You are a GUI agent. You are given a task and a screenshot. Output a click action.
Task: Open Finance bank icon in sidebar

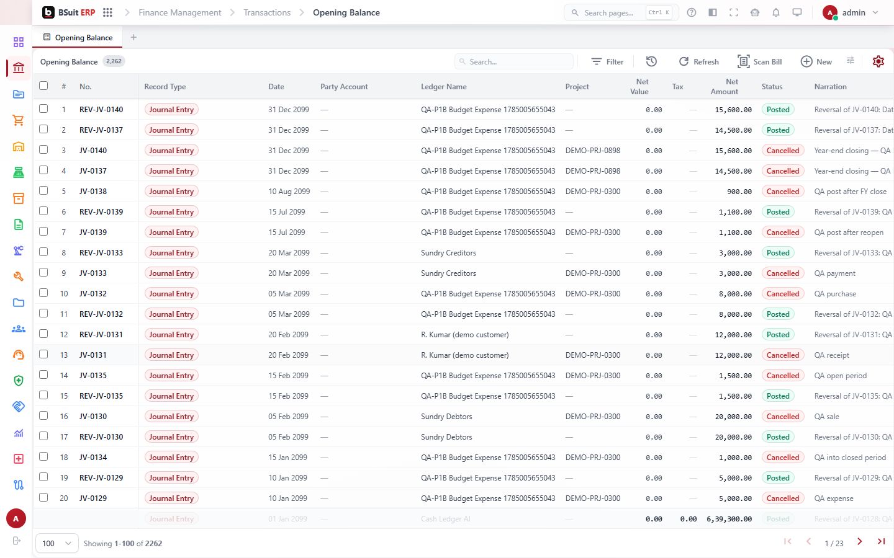[x=19, y=68]
